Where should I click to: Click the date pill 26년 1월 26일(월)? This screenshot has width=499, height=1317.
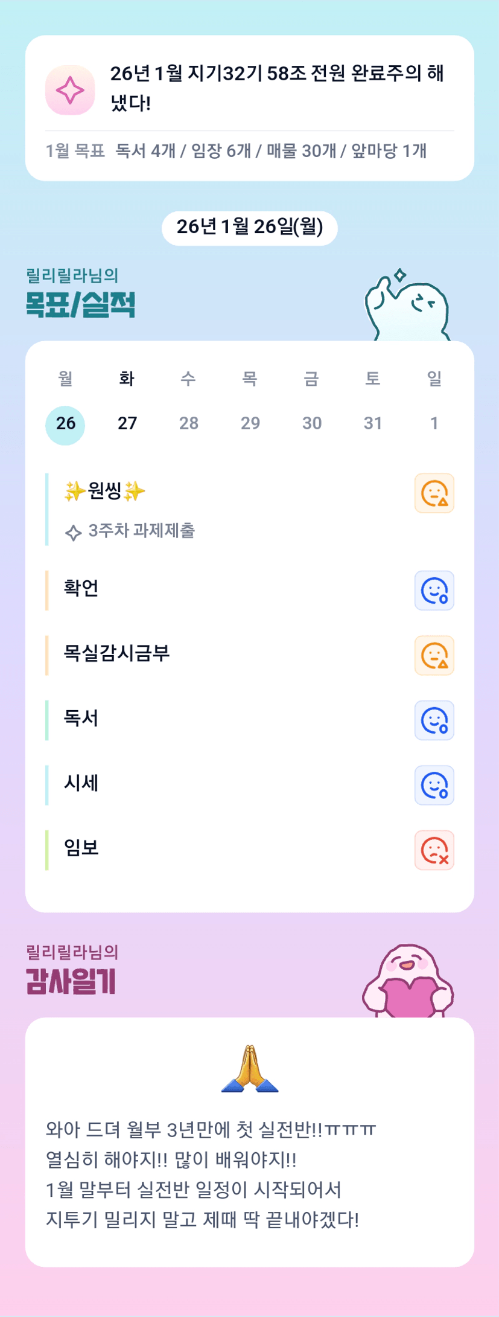click(250, 228)
